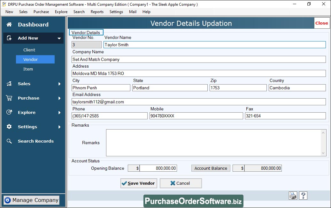Open the Sales menu in menu bar
This screenshot has width=331, height=208.
pyautogui.click(x=23, y=12)
